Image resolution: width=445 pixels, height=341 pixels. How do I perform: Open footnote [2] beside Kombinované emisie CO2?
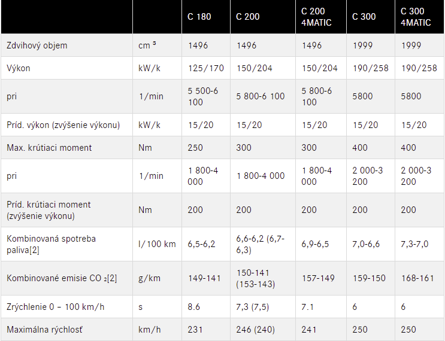click(x=113, y=278)
